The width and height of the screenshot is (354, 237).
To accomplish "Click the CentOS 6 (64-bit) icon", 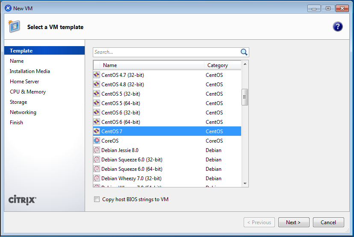I will coord(97,122).
